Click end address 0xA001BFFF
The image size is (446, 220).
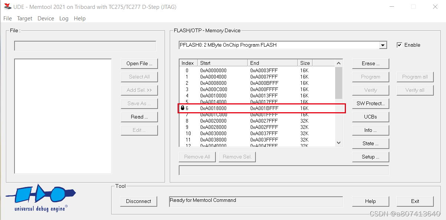coord(264,108)
